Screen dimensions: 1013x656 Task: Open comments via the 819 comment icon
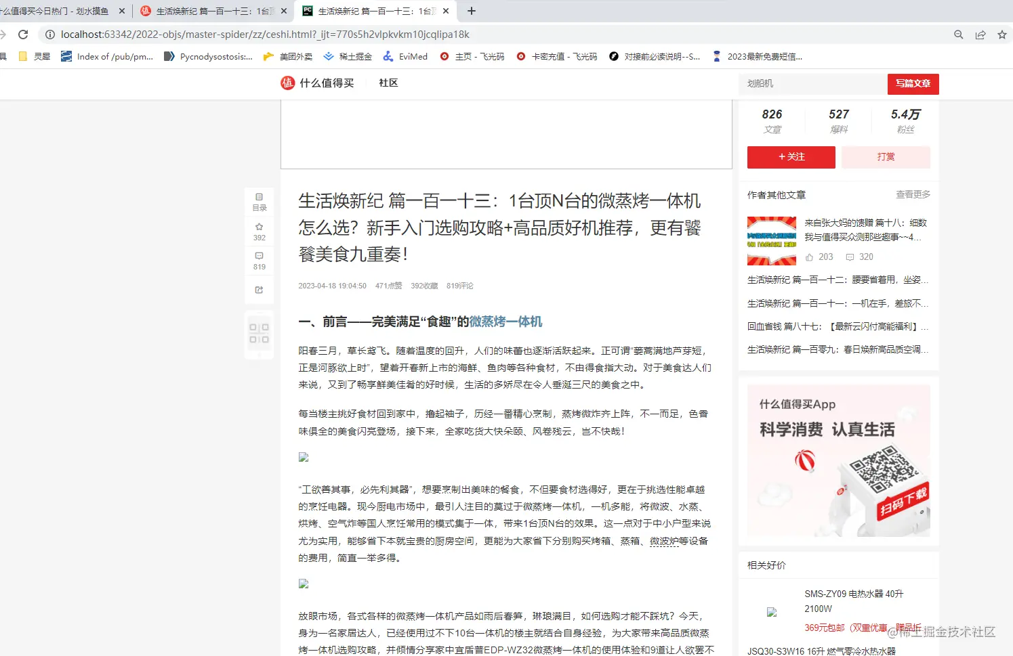tap(260, 261)
